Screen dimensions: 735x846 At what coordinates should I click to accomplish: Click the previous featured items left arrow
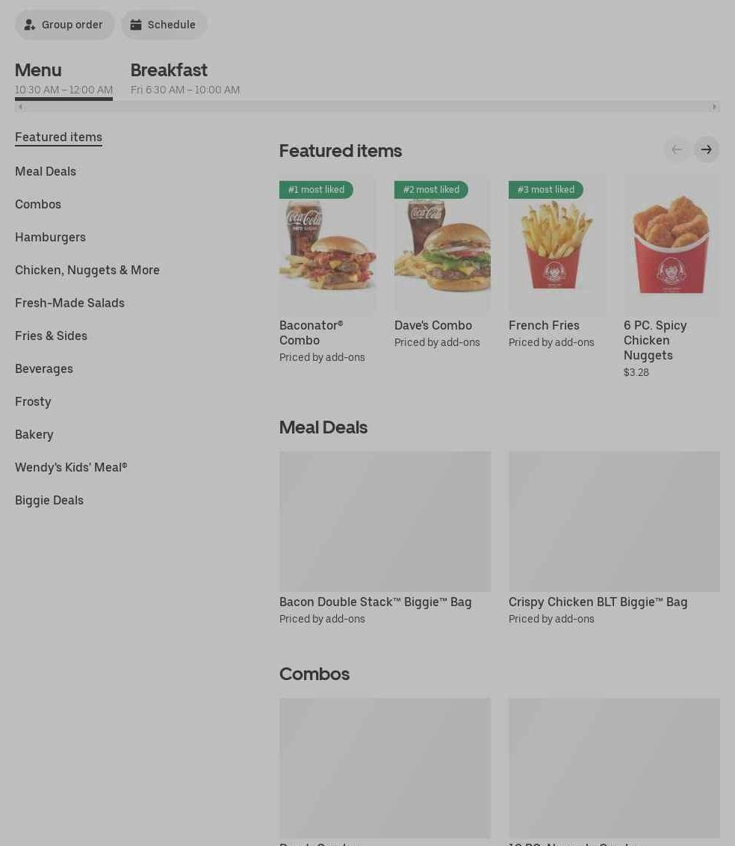coord(676,149)
